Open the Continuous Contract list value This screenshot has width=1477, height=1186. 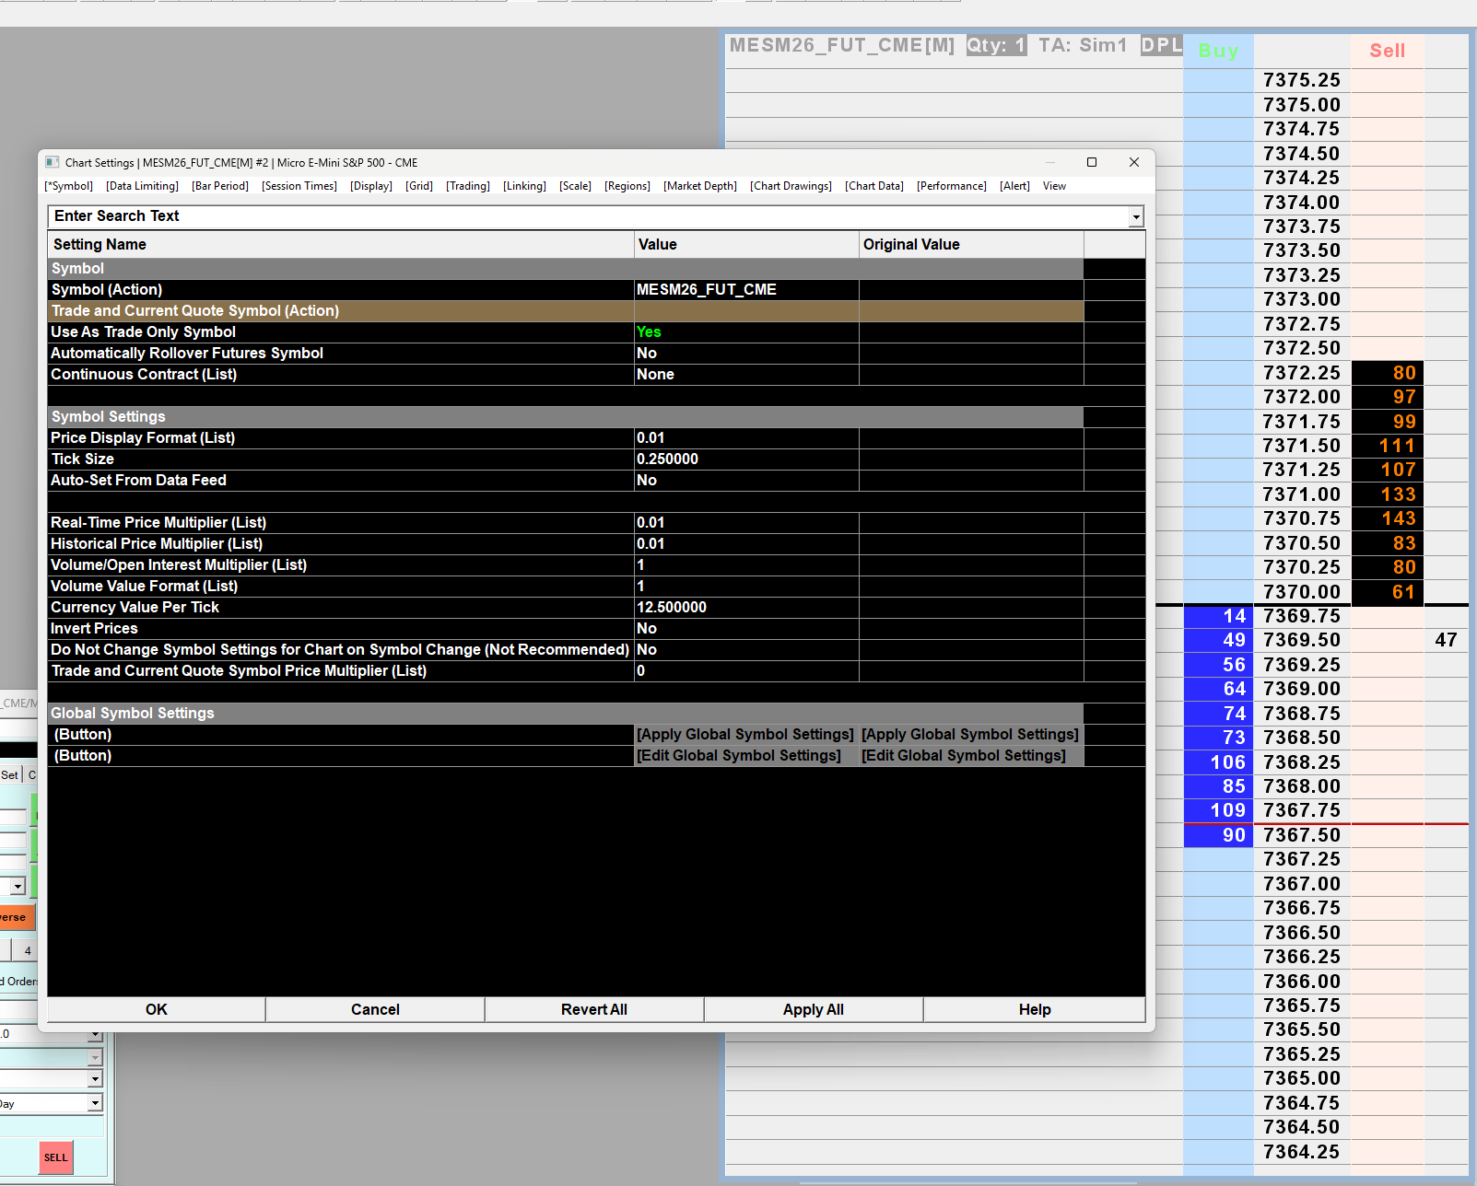pyautogui.click(x=746, y=374)
